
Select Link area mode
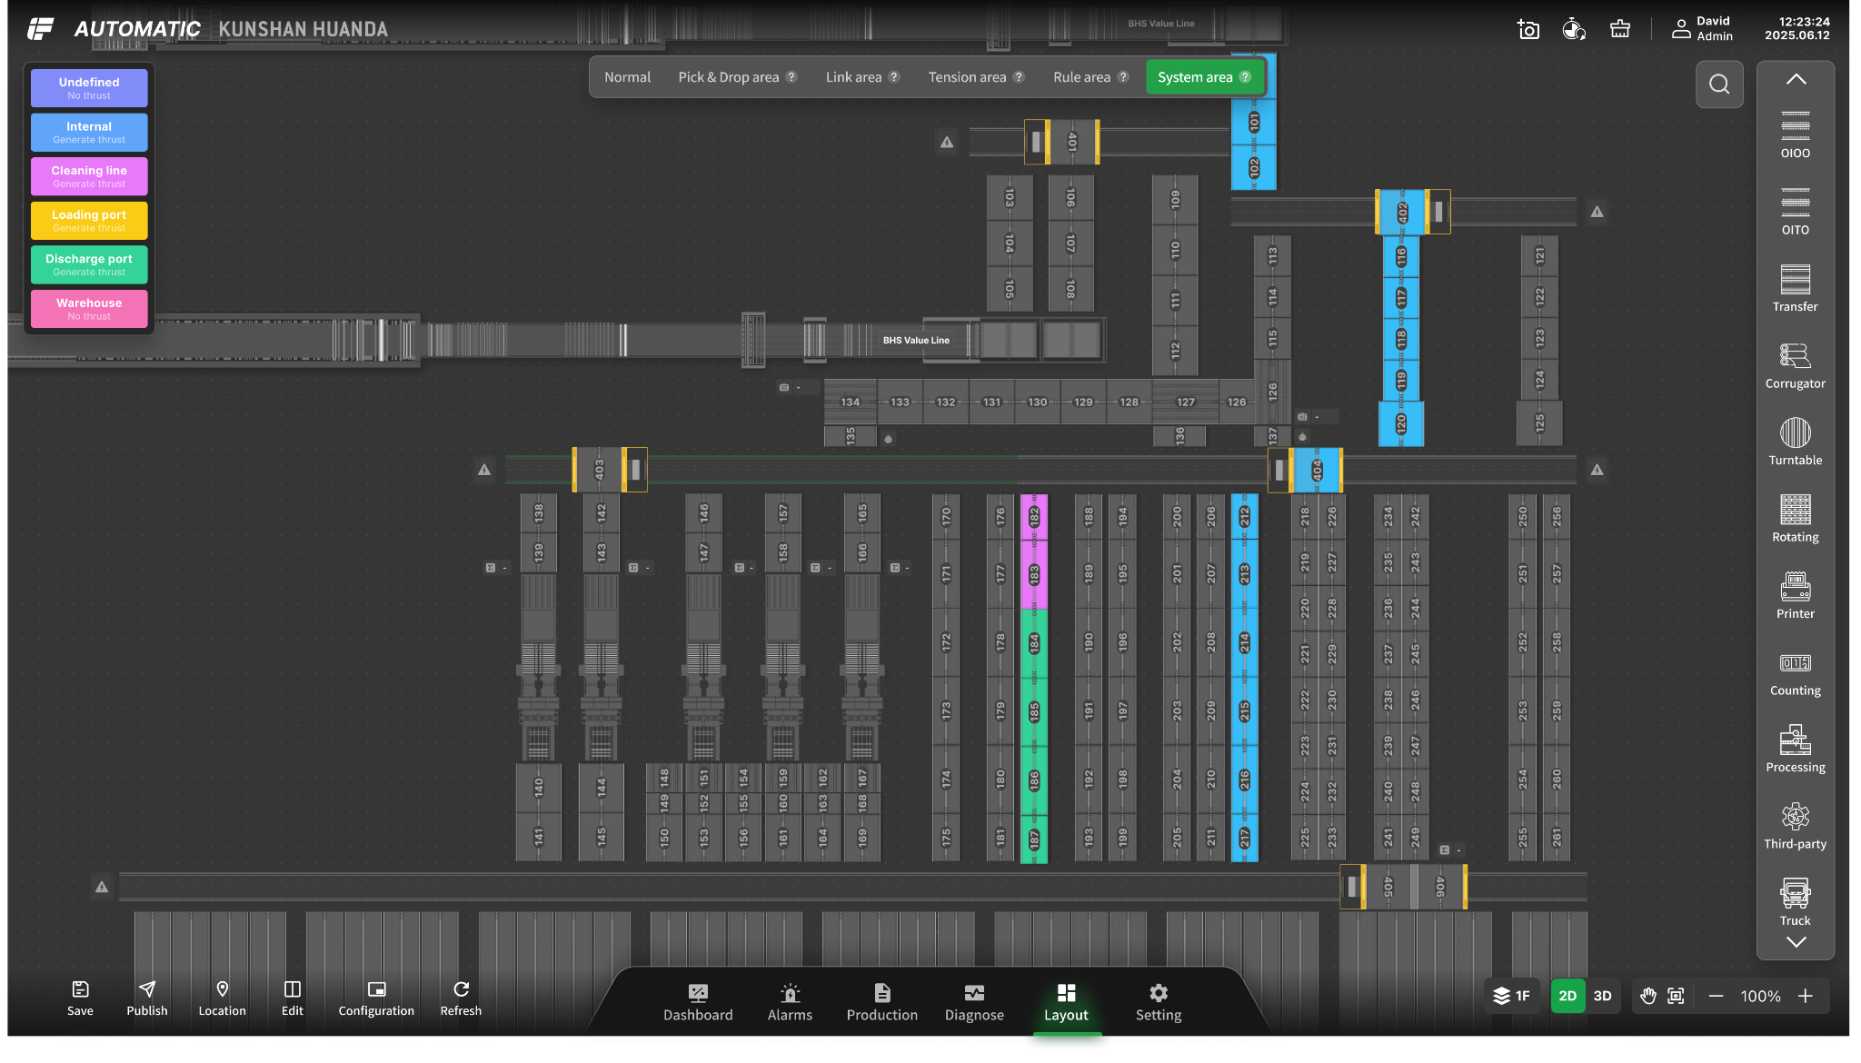click(x=862, y=77)
